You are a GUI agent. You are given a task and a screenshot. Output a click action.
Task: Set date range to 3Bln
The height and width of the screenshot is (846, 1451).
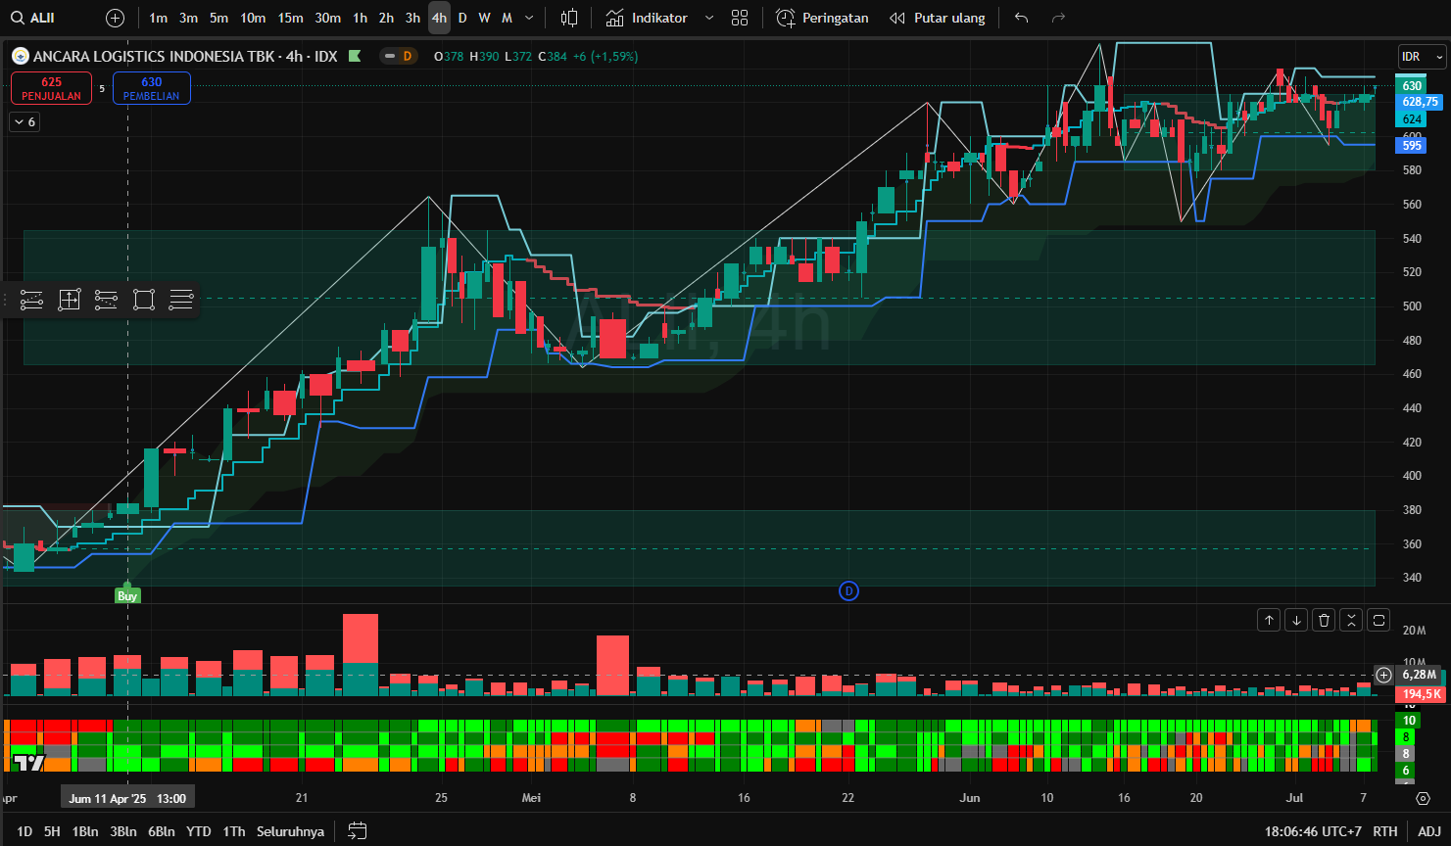coord(123,831)
